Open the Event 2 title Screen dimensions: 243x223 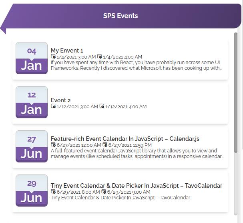[61, 100]
